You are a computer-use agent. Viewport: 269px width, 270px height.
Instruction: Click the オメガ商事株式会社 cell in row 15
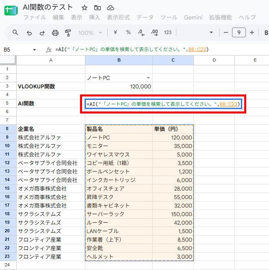pyautogui.click(x=51, y=189)
